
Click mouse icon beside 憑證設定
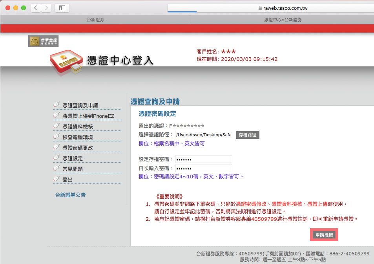click(x=57, y=157)
